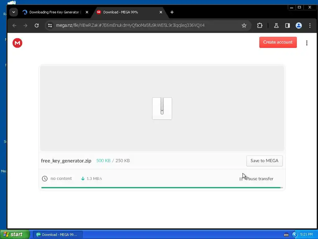Close the Downloading Free Key Generator tab
This screenshot has height=239, width=318.
tap(87, 12)
